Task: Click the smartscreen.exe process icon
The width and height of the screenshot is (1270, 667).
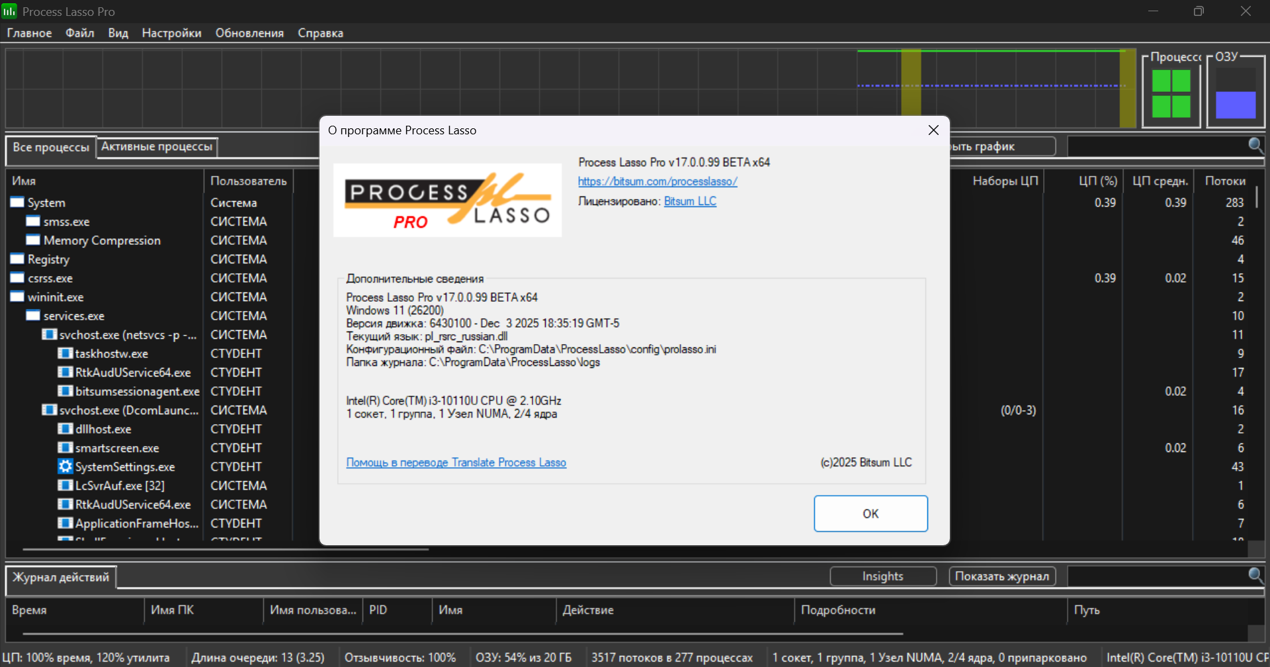Action: (65, 447)
